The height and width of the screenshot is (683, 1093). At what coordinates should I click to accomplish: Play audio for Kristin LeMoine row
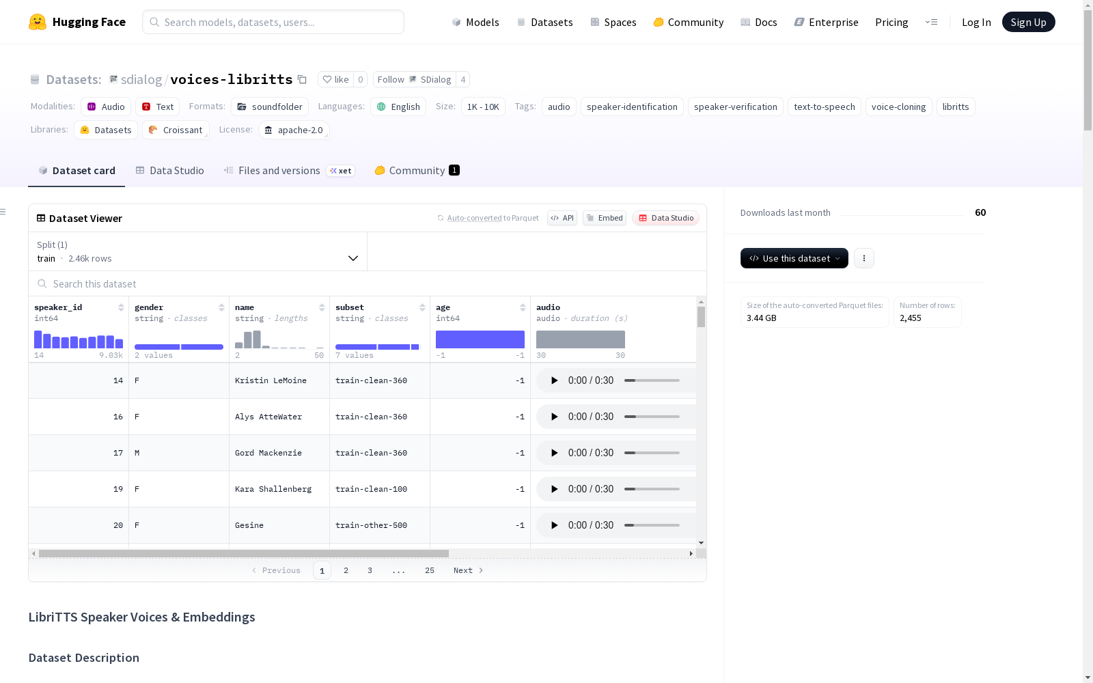click(555, 380)
